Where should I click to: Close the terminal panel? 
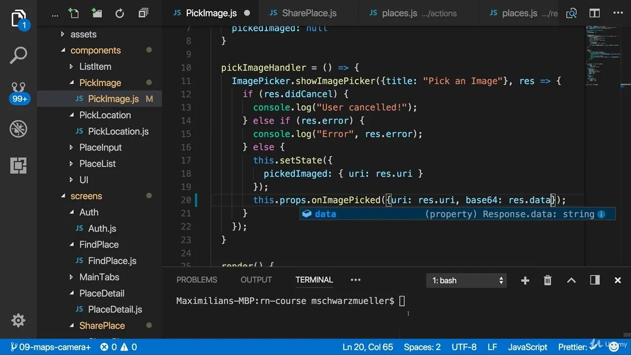[x=618, y=280]
